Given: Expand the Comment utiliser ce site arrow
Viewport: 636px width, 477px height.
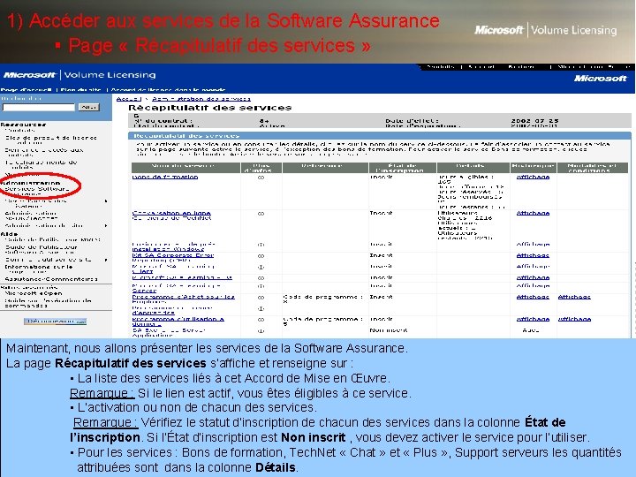Looking at the screenshot, I should [x=106, y=260].
